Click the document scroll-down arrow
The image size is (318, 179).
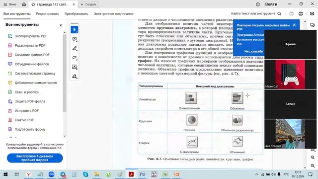pos(305,168)
